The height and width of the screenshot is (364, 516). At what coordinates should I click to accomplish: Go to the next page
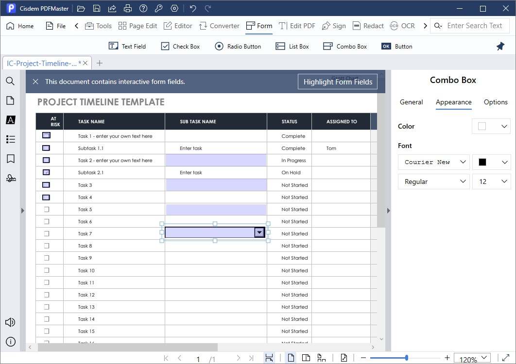(x=238, y=358)
